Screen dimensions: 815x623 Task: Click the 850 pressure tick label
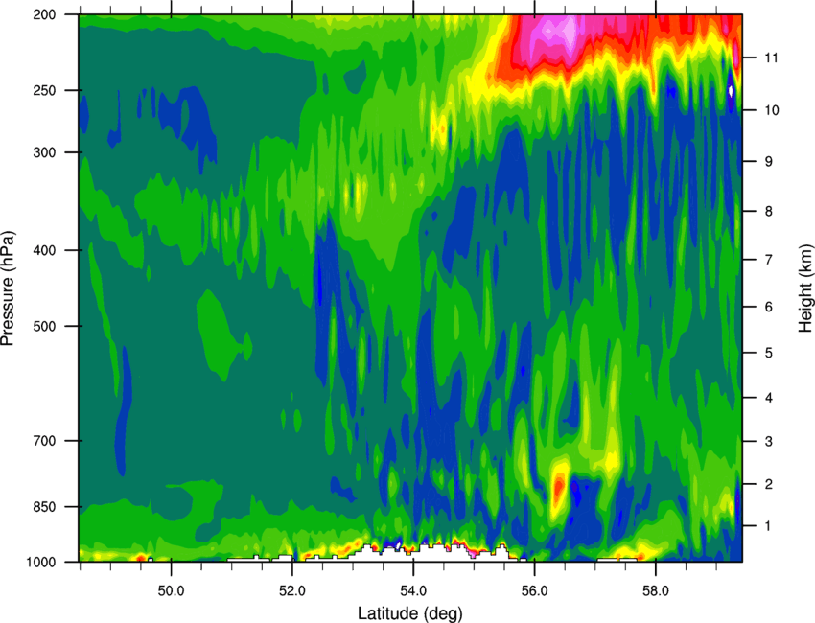(44, 507)
